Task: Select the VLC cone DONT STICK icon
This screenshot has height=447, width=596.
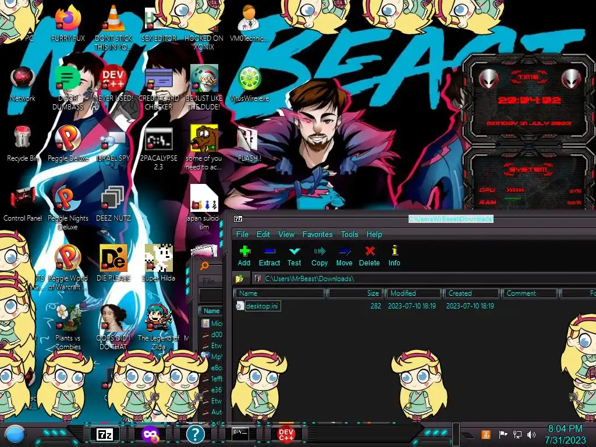Action: pyautogui.click(x=113, y=27)
